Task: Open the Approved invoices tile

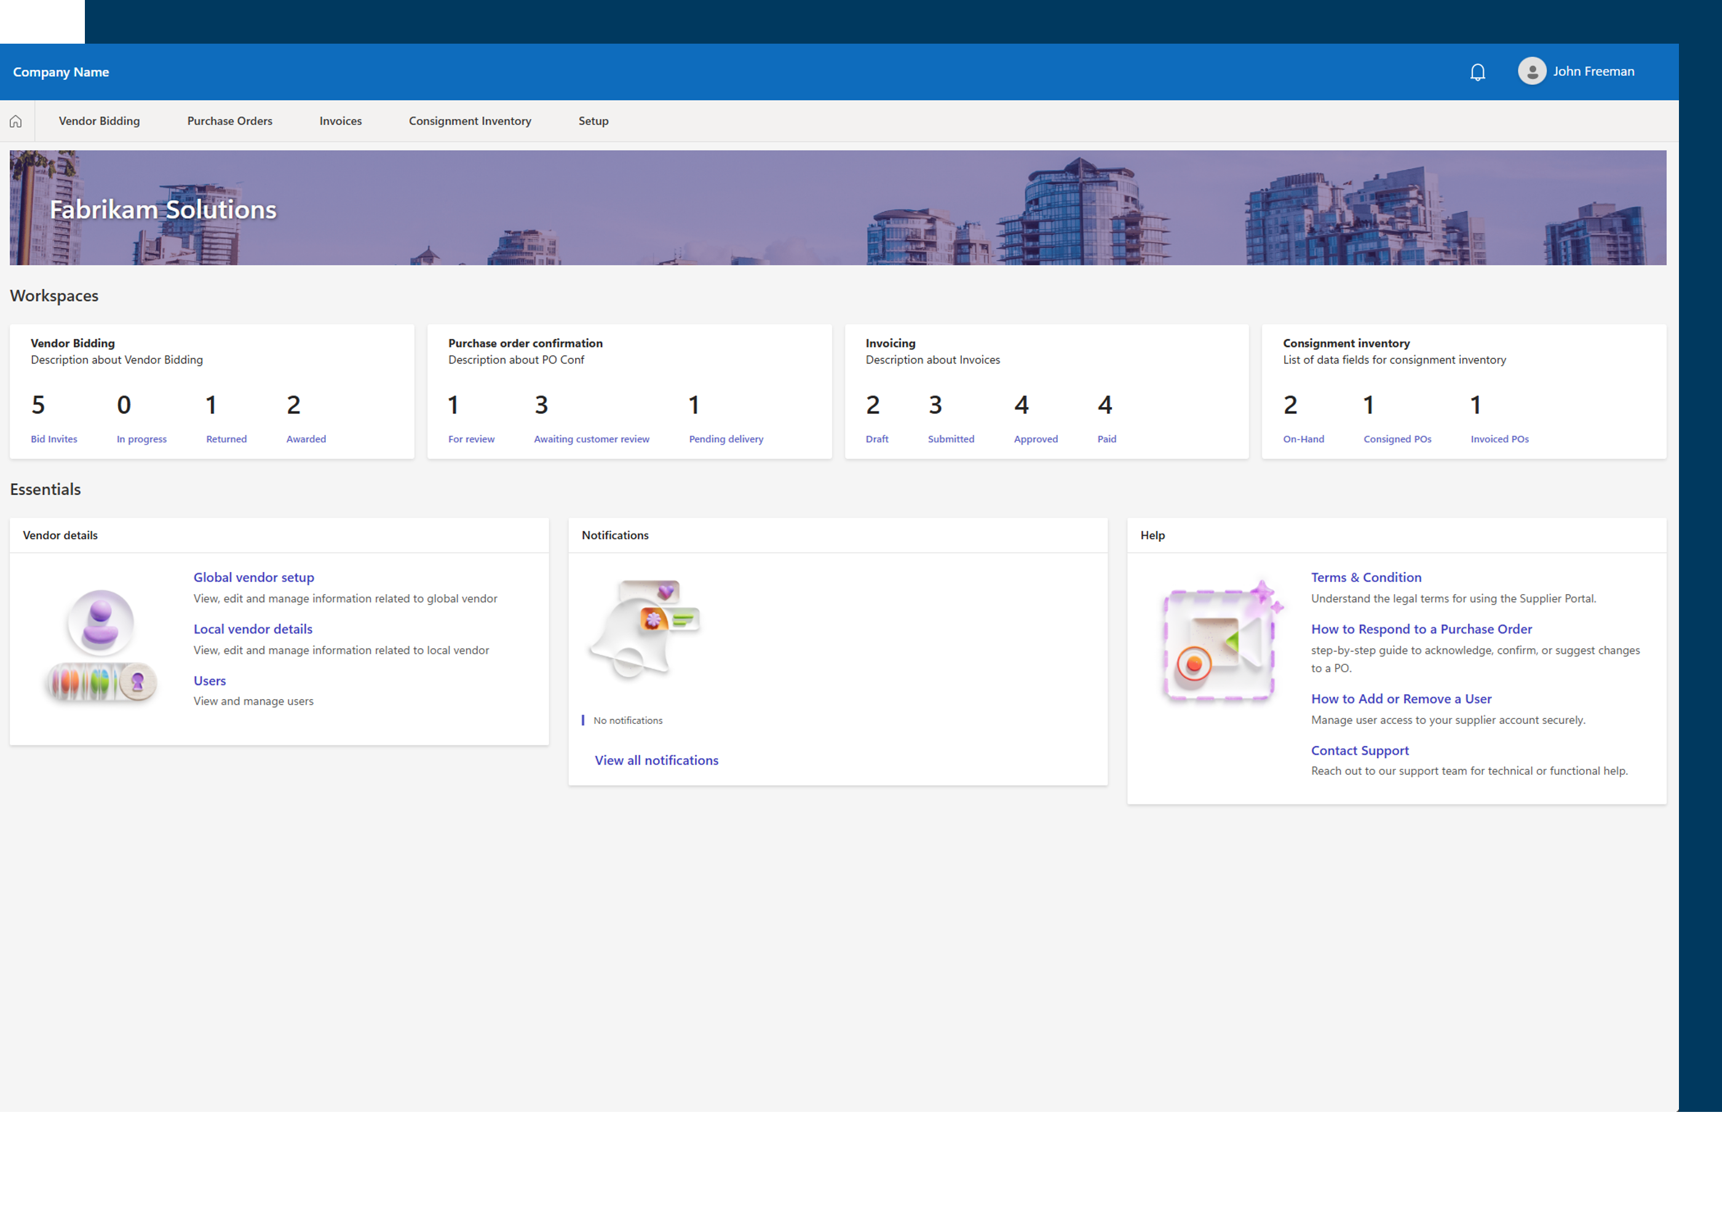Action: [1036, 418]
